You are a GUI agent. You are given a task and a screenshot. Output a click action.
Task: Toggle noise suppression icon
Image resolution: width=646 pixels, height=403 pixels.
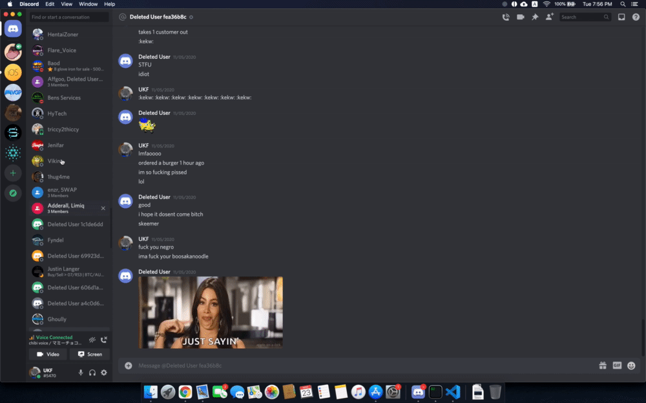[x=92, y=340]
